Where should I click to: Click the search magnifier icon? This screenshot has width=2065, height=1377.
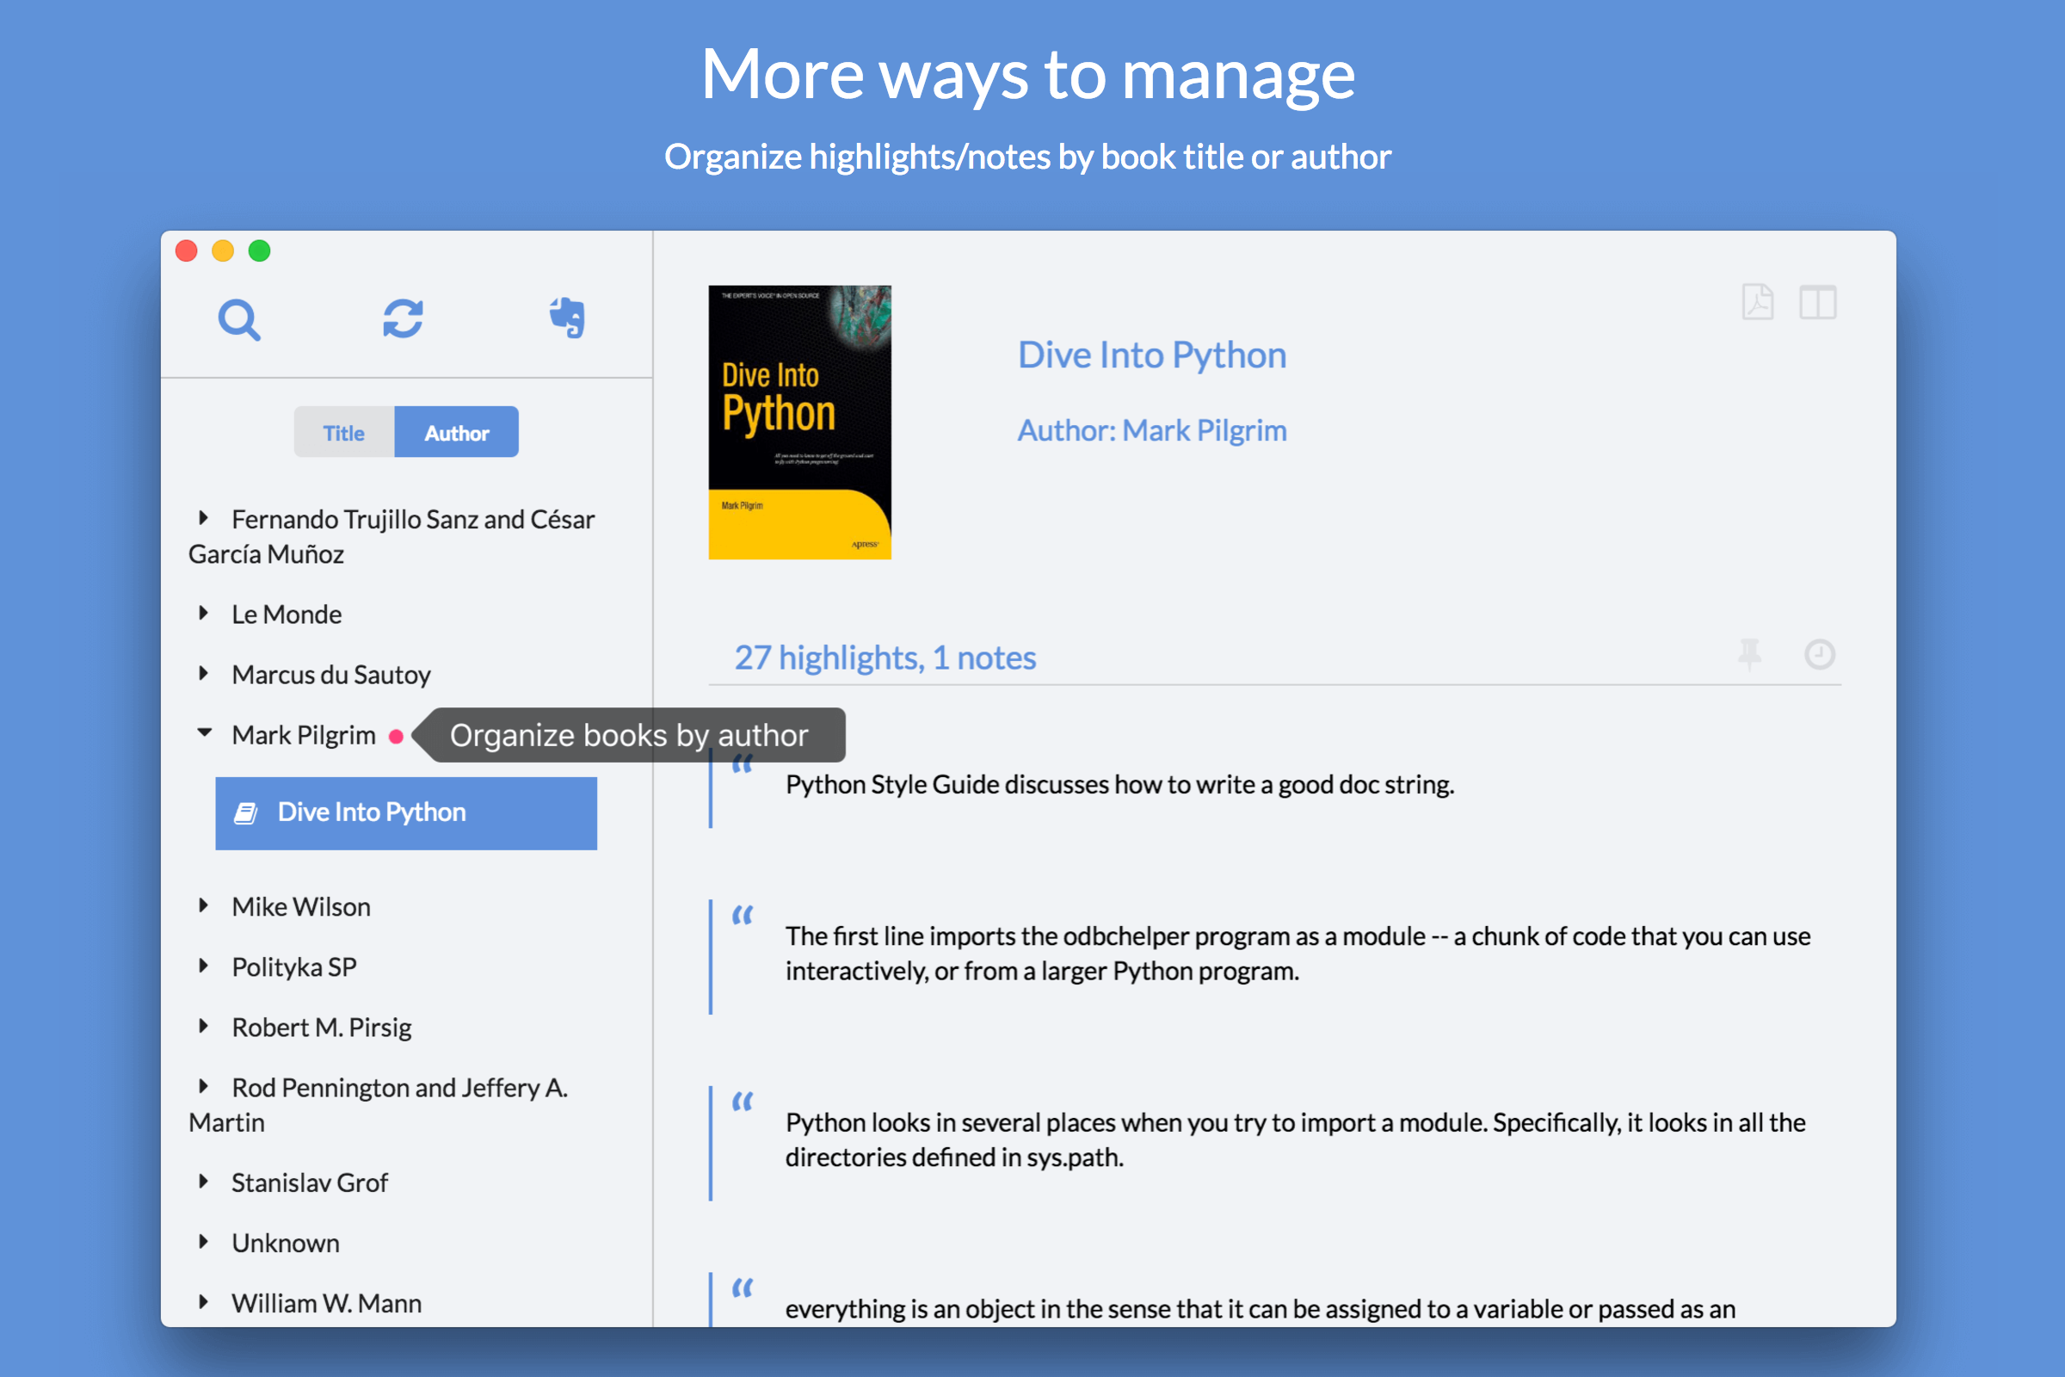click(239, 319)
